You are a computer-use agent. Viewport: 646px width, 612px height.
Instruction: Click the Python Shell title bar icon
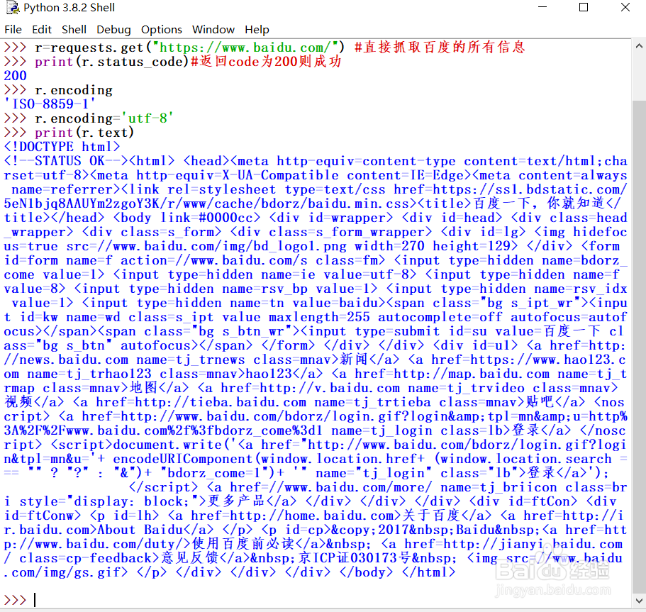coord(13,7)
